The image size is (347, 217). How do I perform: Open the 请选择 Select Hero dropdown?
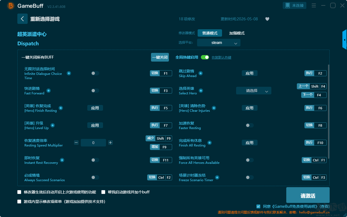[x=254, y=91]
